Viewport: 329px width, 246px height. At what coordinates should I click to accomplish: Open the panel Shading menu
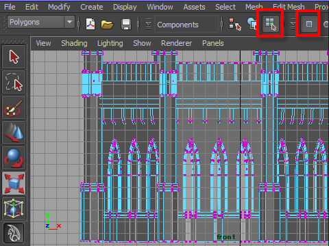pos(74,43)
